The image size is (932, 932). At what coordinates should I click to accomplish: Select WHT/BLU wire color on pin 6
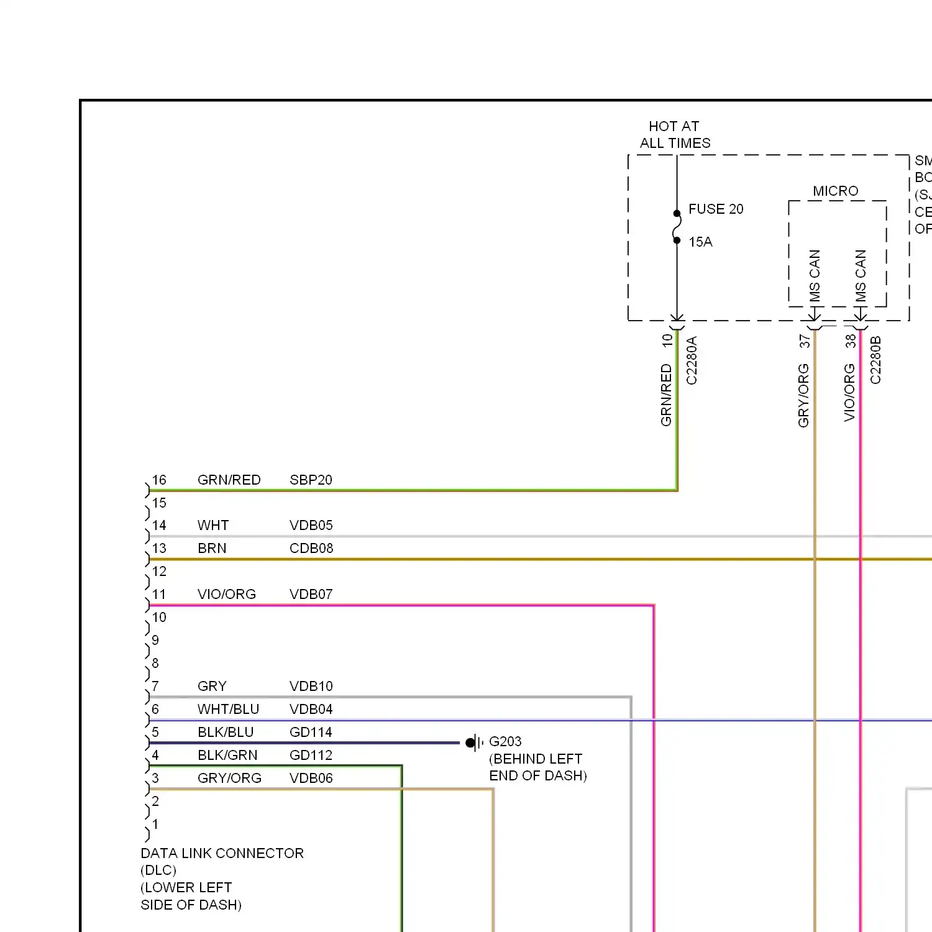[228, 709]
